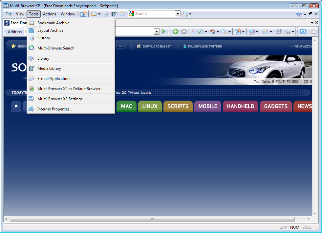Click the Download Basket icon on webpage
The width and height of the screenshot is (322, 233).
click(x=139, y=46)
